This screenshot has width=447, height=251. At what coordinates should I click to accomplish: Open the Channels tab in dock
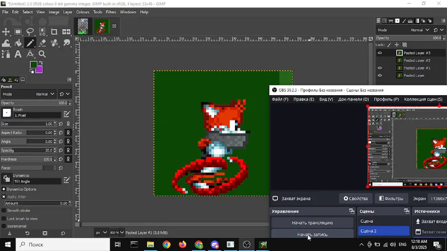pyautogui.click(x=384, y=21)
